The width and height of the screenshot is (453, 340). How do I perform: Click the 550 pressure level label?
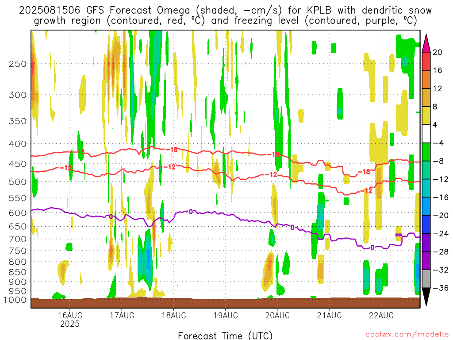pos(18,198)
